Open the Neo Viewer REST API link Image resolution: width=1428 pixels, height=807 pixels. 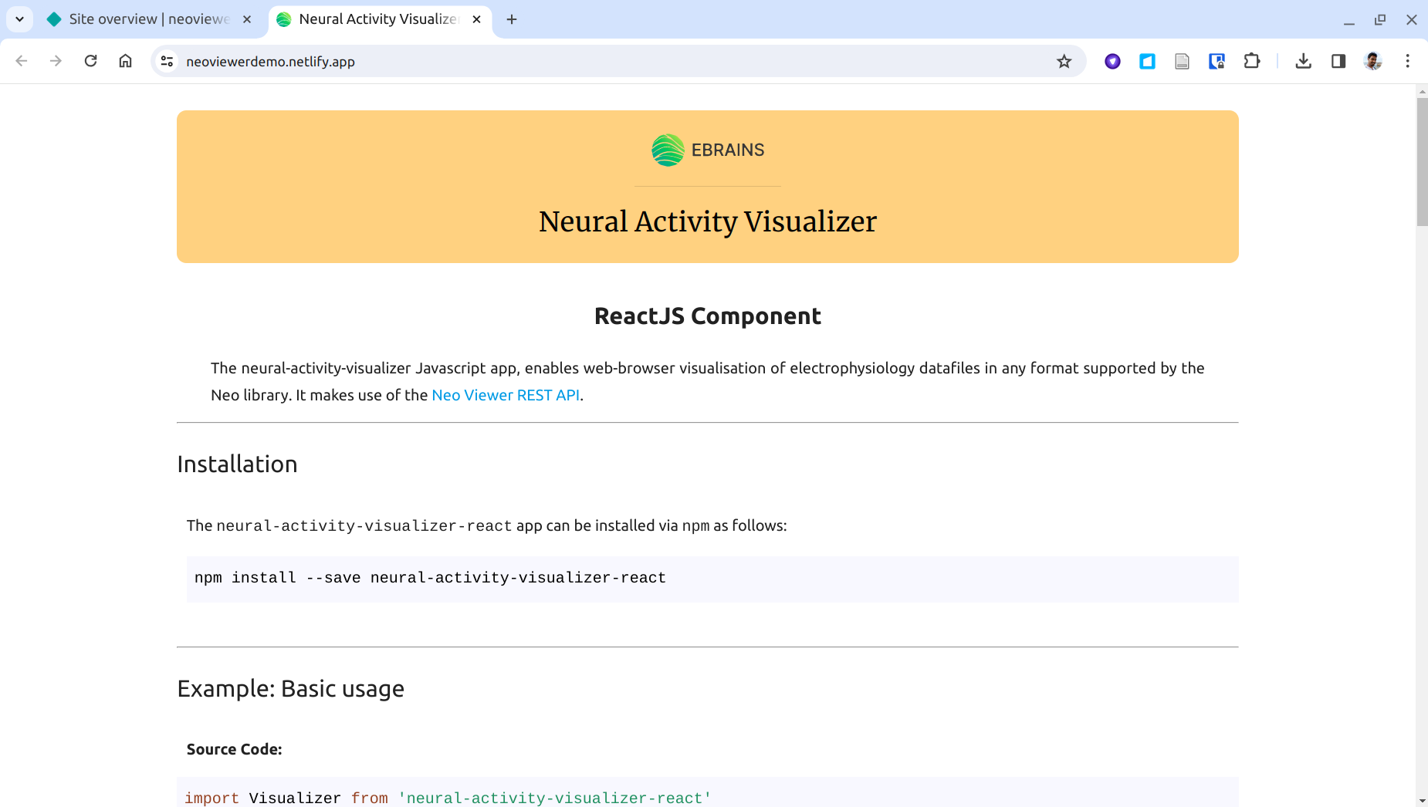pyautogui.click(x=505, y=395)
